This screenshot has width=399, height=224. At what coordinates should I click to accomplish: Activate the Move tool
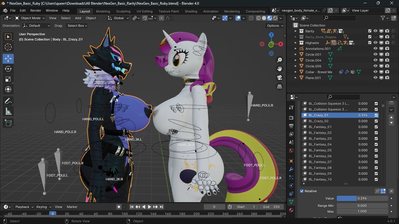8,59
